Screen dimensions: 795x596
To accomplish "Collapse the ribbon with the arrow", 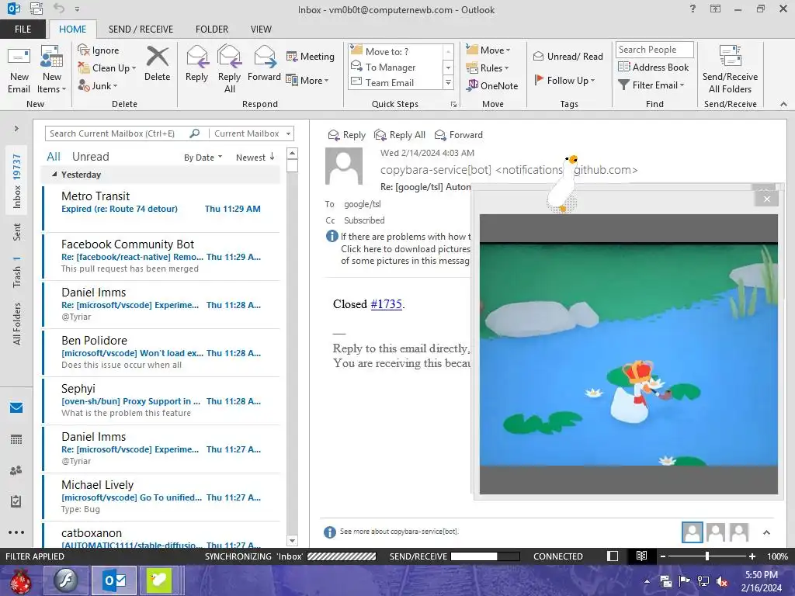I will click(x=783, y=104).
